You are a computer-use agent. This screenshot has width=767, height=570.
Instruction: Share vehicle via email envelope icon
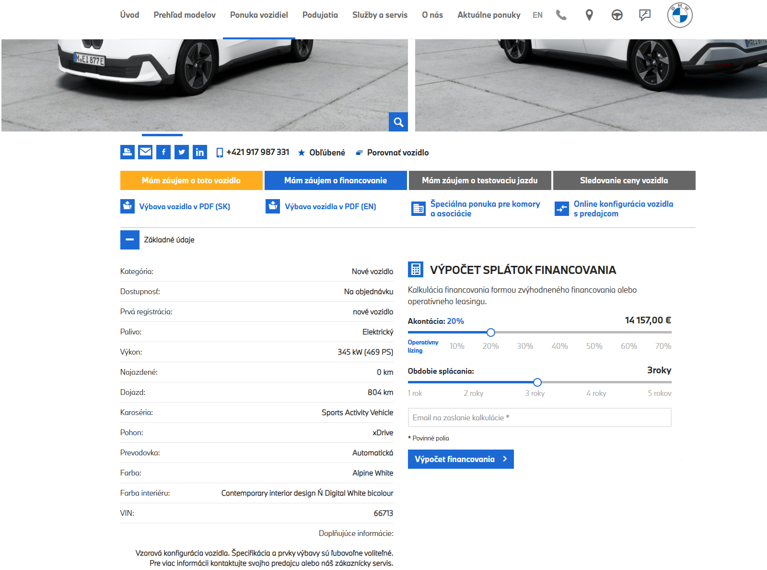145,152
